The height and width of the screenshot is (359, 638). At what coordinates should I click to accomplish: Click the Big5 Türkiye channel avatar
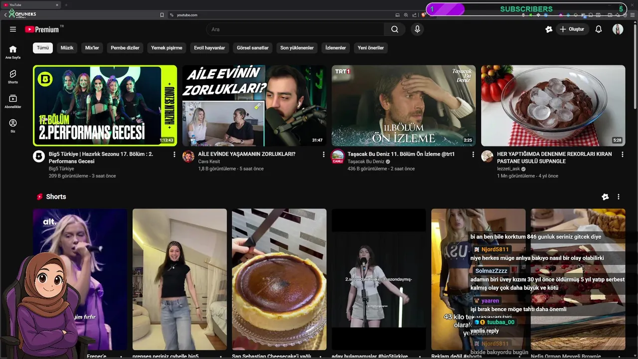(x=39, y=157)
